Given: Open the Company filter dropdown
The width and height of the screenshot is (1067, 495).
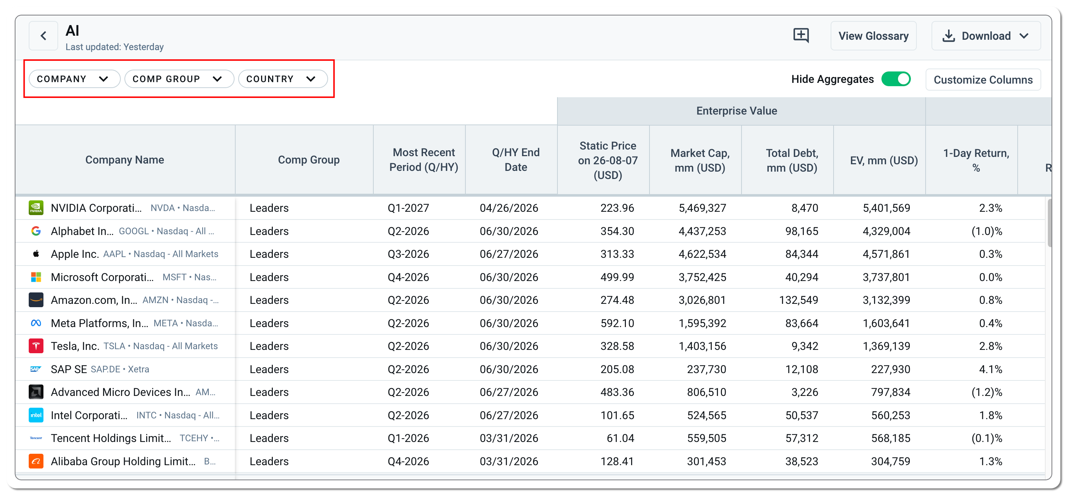Looking at the screenshot, I should tap(74, 79).
